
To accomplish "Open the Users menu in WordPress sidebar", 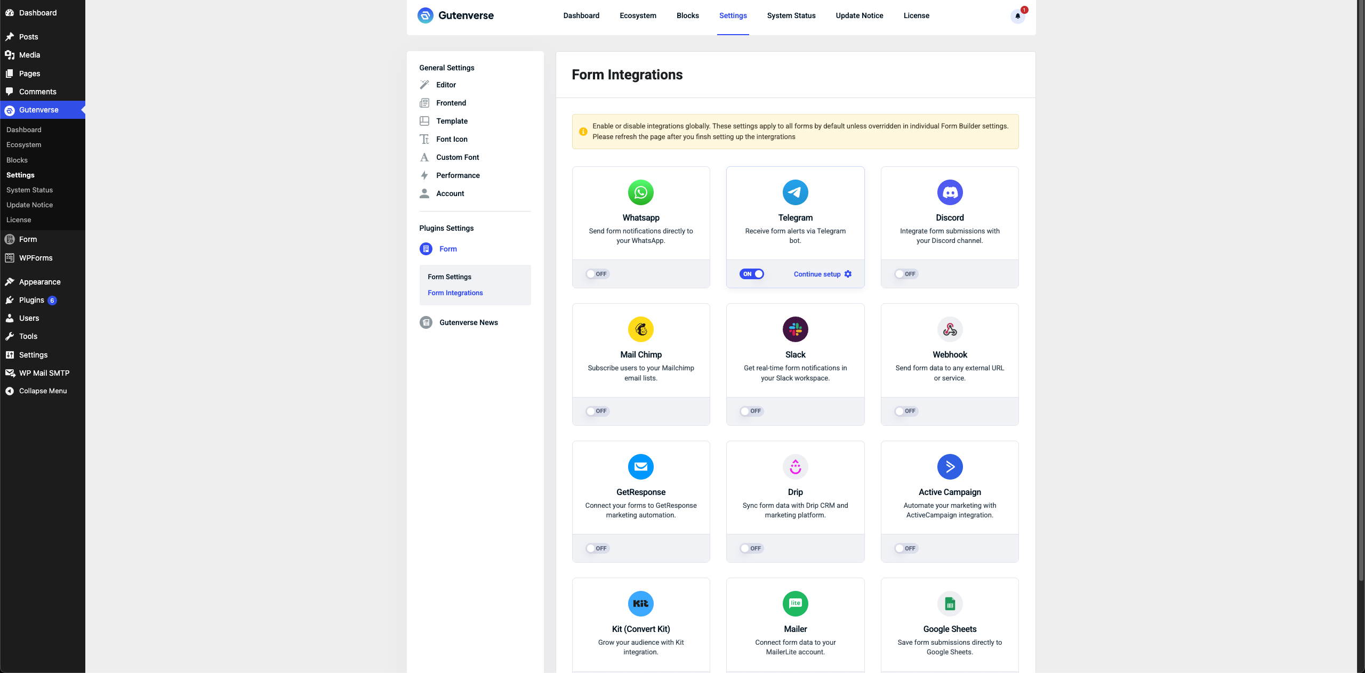I will pos(43,318).
